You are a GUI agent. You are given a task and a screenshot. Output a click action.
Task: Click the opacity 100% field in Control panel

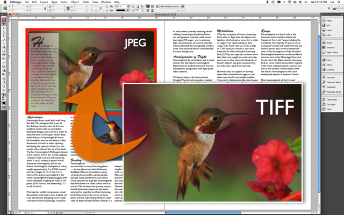[138, 10]
